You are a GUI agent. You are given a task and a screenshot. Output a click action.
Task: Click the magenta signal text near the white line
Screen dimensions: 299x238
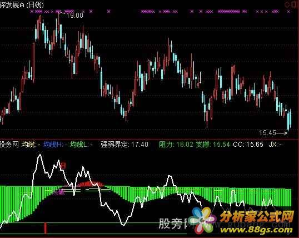click(59, 192)
